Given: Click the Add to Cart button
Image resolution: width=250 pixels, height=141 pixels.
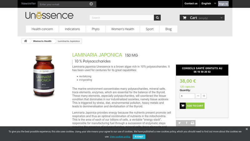Looking at the screenshot, I should pyautogui.click(x=192, y=106).
